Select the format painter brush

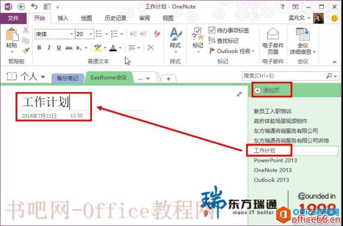click(26, 51)
